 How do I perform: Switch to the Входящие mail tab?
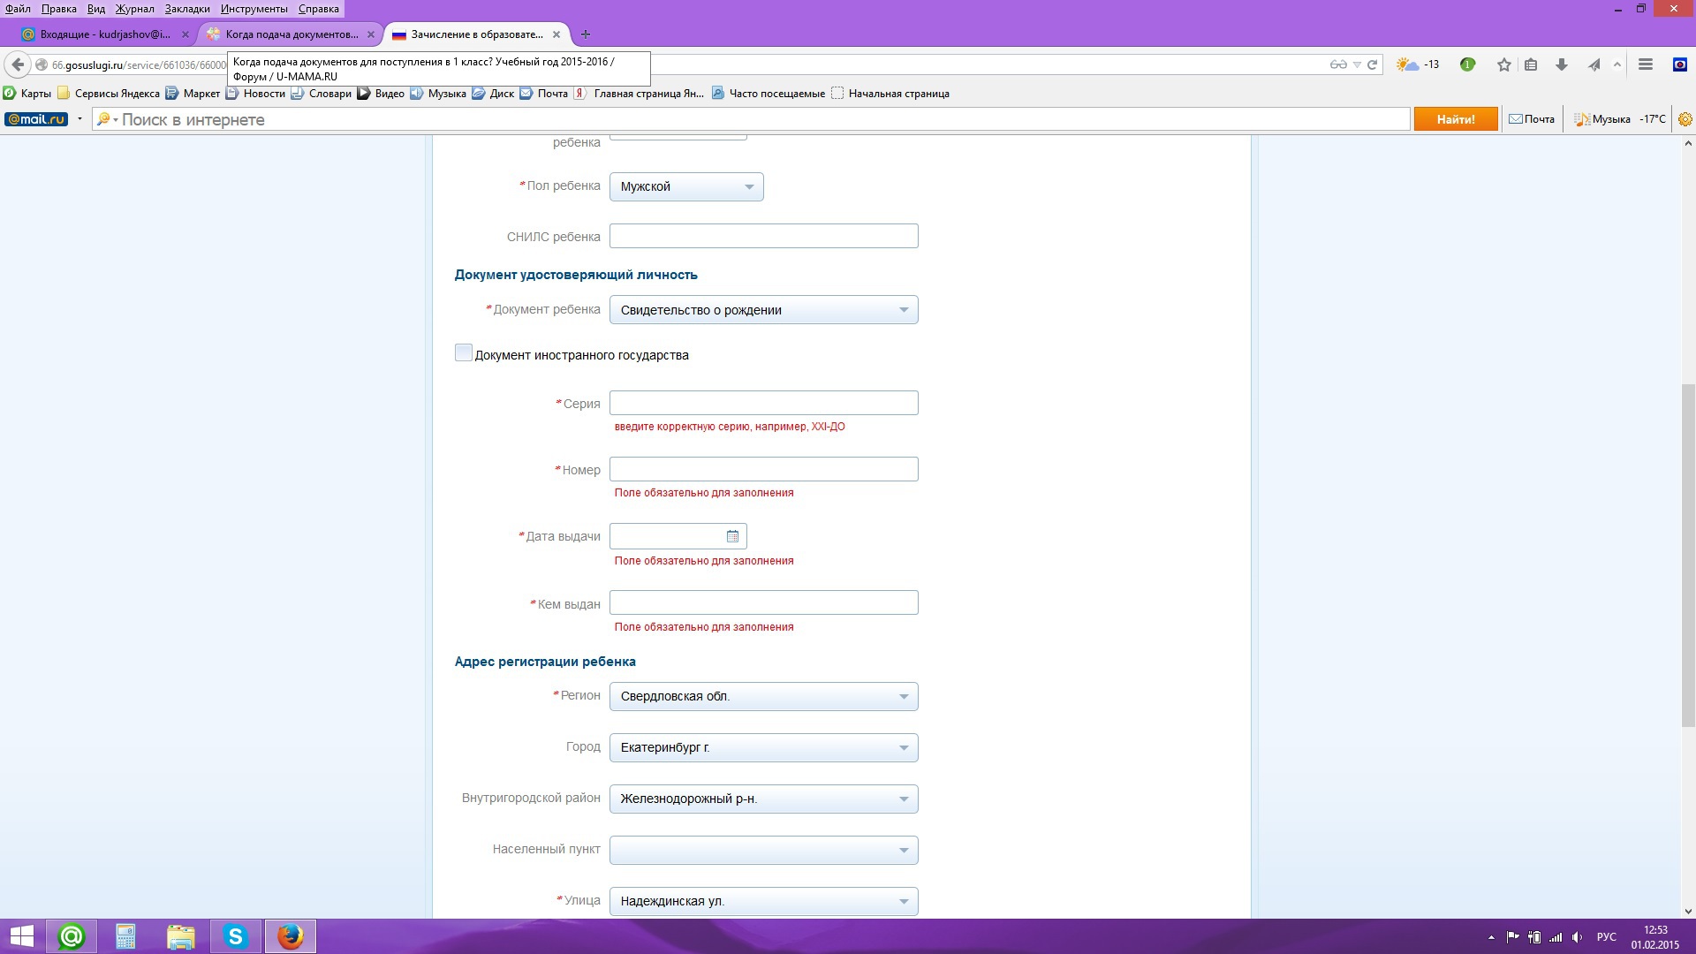(x=104, y=34)
